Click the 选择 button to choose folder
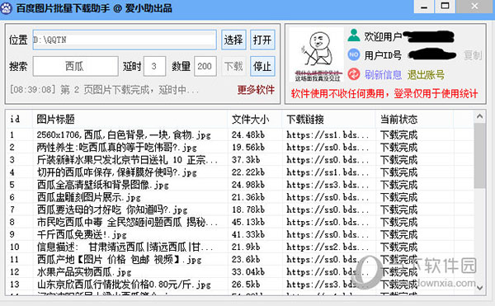 [233, 40]
